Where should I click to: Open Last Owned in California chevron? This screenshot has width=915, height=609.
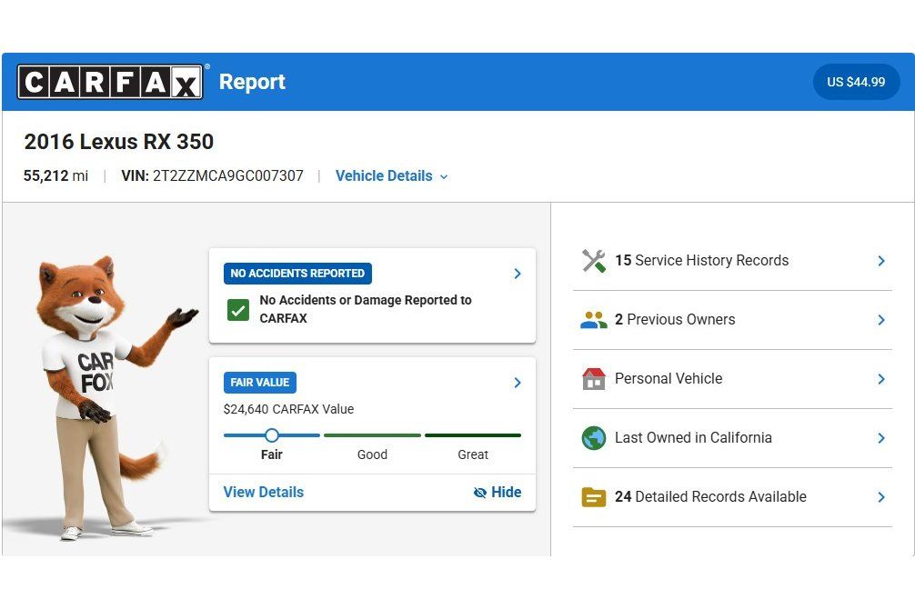(x=881, y=438)
